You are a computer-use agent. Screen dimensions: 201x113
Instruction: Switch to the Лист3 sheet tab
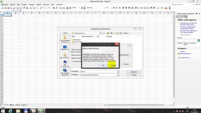[24, 105]
